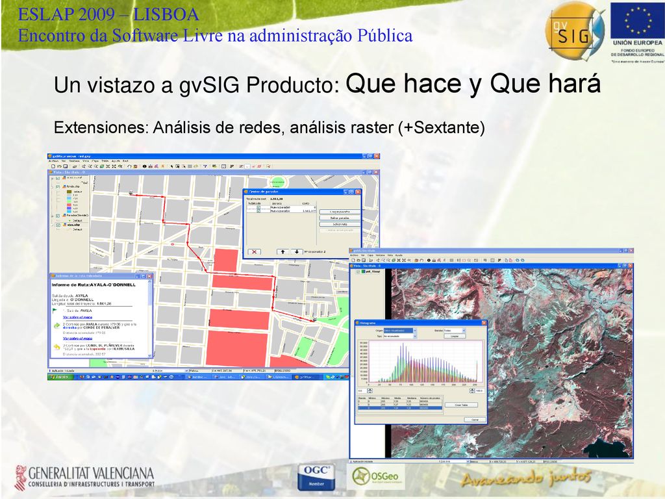665x499 pixels.
Task: Click the Unión Europea flag emblem
Action: coord(638,21)
